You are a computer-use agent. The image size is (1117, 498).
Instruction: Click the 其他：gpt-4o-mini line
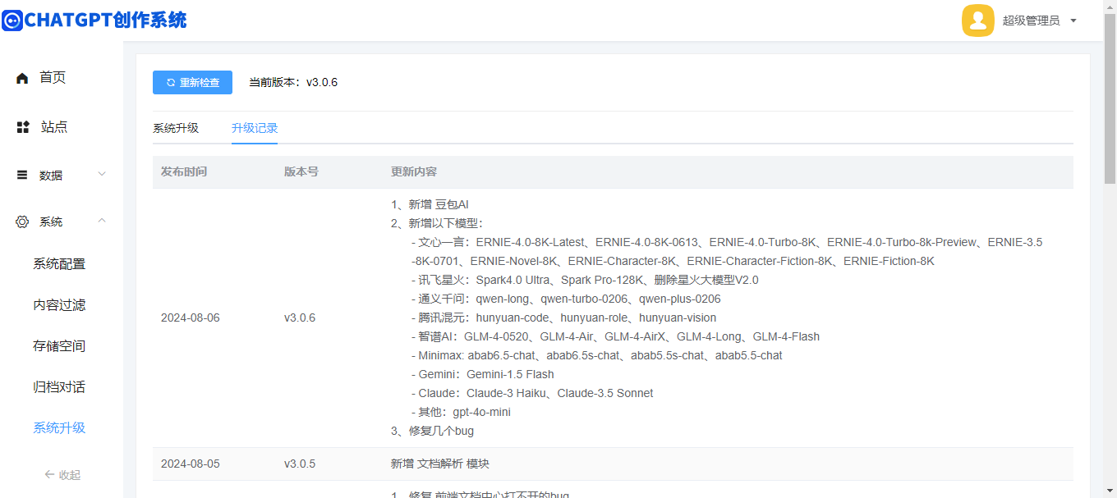pyautogui.click(x=462, y=413)
